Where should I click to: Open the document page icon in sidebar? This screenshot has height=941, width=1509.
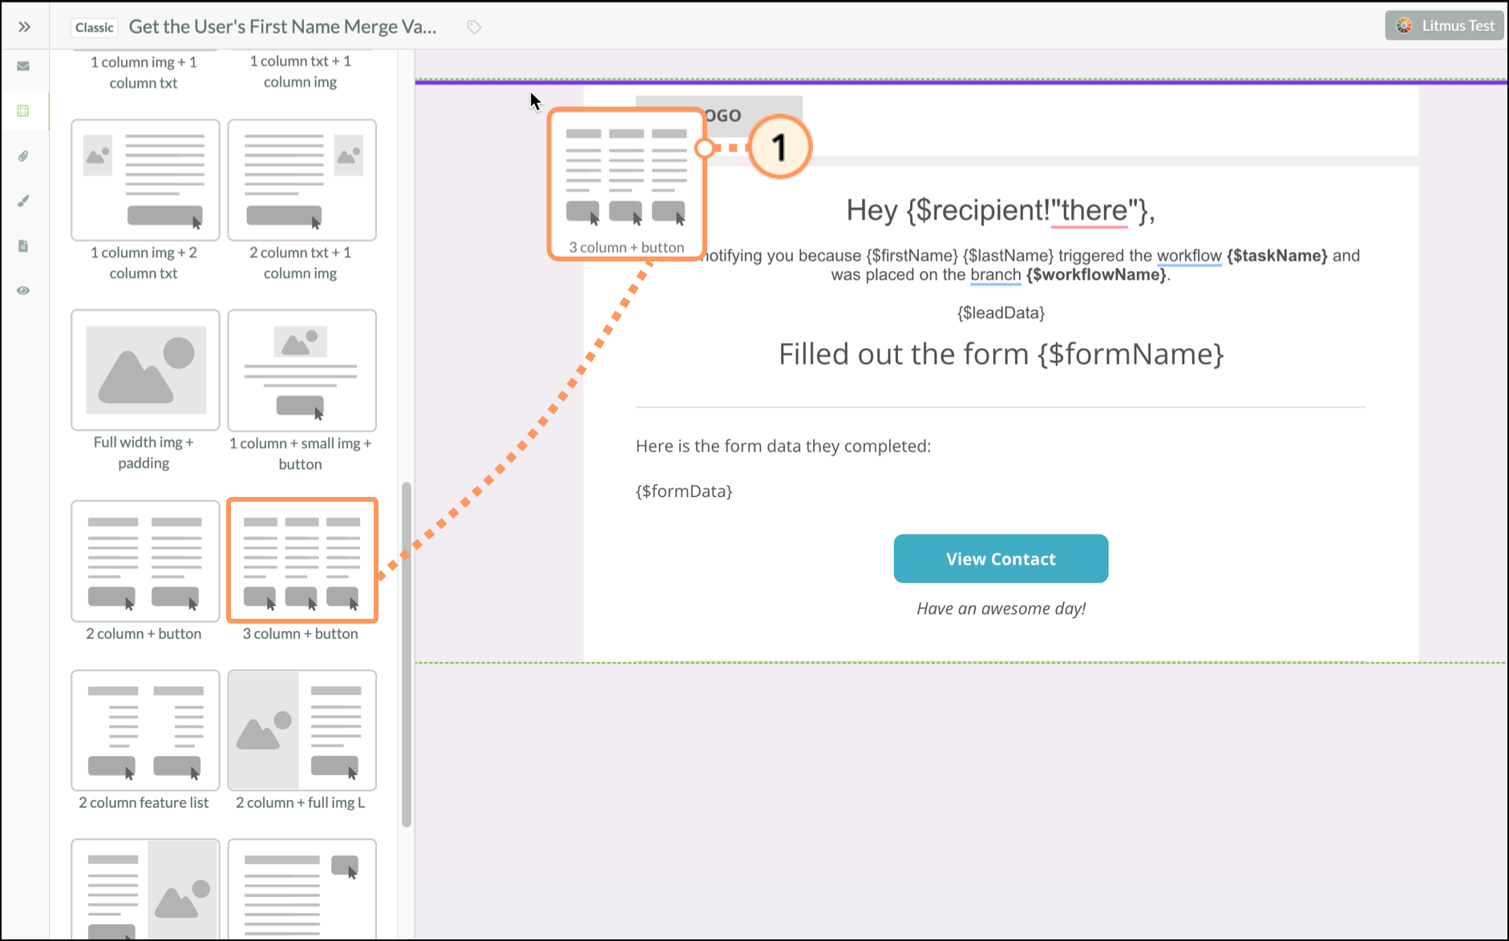[23, 245]
